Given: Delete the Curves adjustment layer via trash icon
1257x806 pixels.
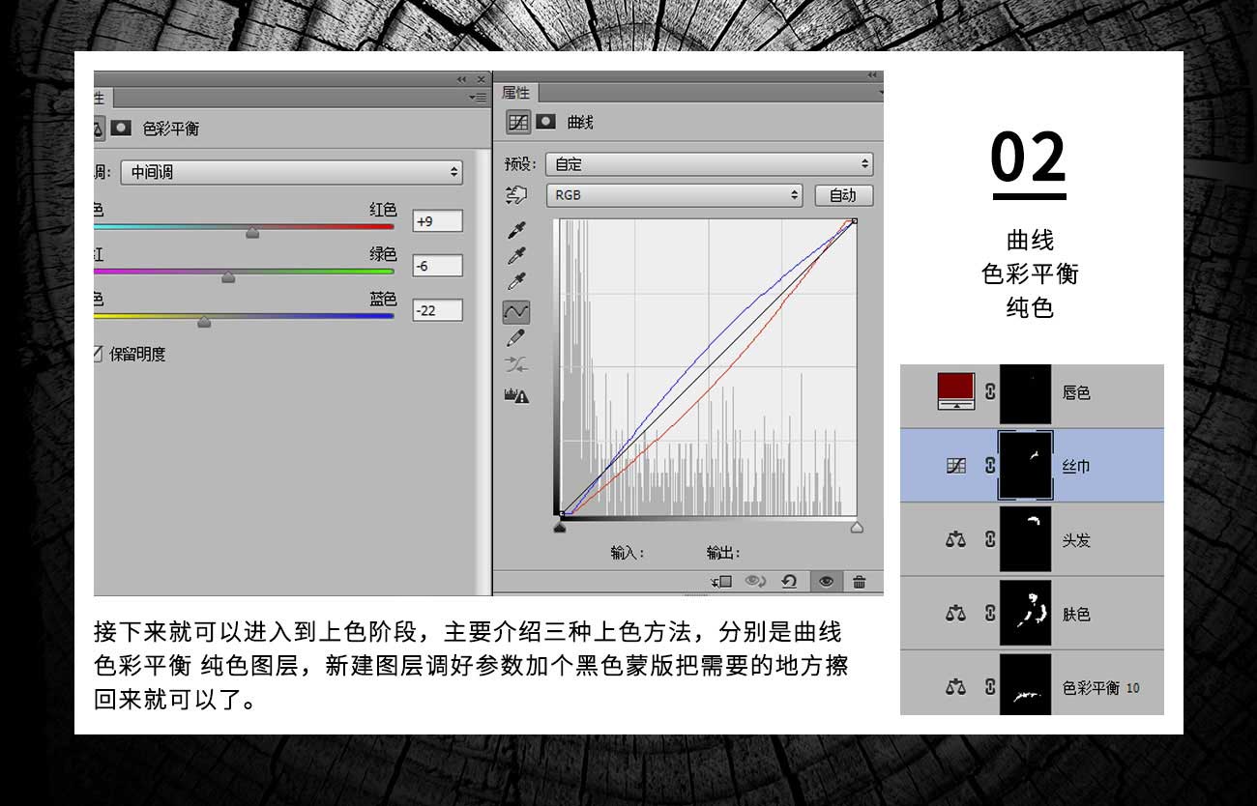Looking at the screenshot, I should pyautogui.click(x=860, y=581).
